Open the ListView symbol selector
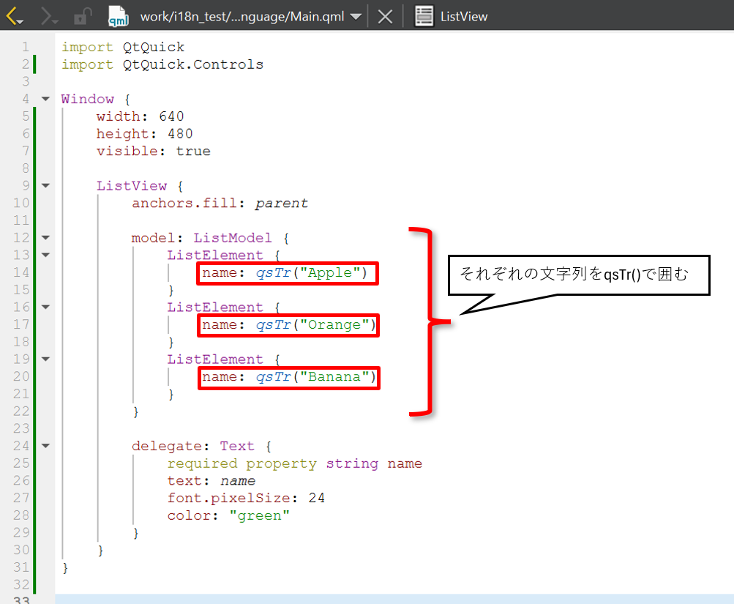Screen dimensions: 734x604 pyautogui.click(x=464, y=16)
